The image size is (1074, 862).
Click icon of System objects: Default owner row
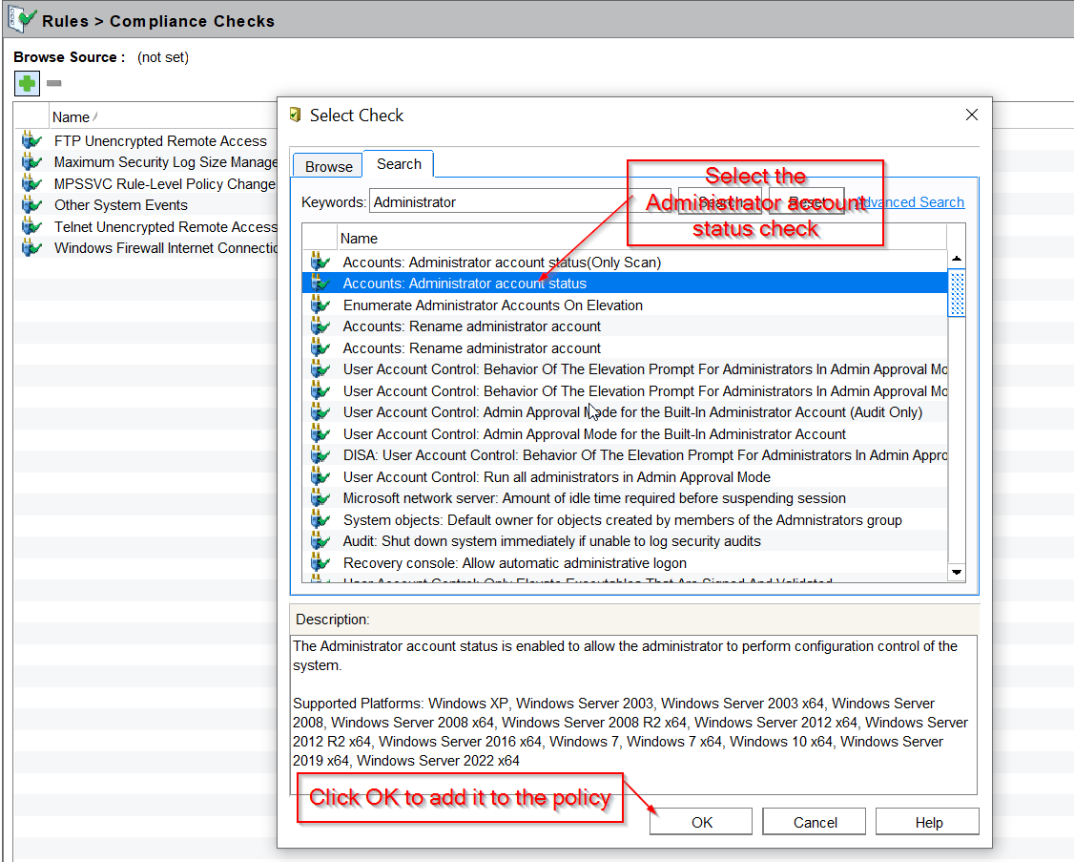(320, 520)
